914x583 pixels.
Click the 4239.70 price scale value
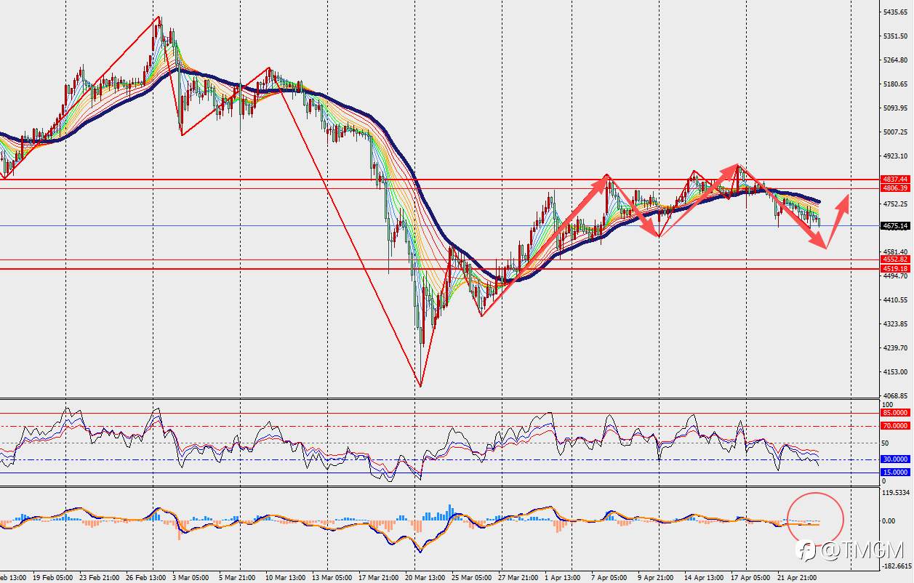tap(896, 348)
